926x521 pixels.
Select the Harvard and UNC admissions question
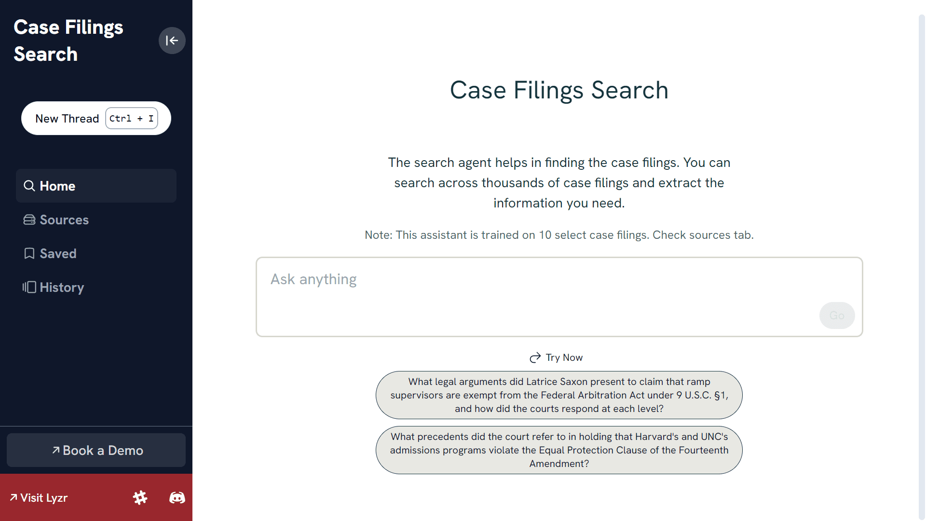559,450
